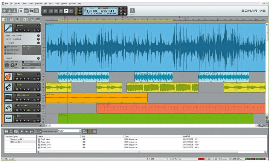Screen dimensions: 270x162
Task: Click the Name column header
Action: 59,136
